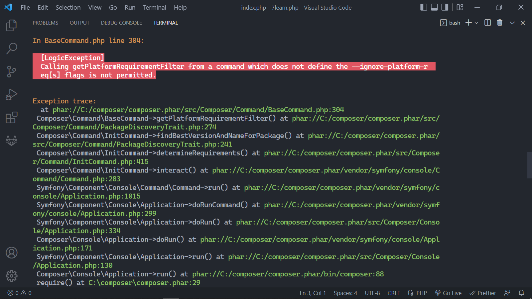Open the GitLab extension icon in activity bar
532x299 pixels.
coord(12,141)
